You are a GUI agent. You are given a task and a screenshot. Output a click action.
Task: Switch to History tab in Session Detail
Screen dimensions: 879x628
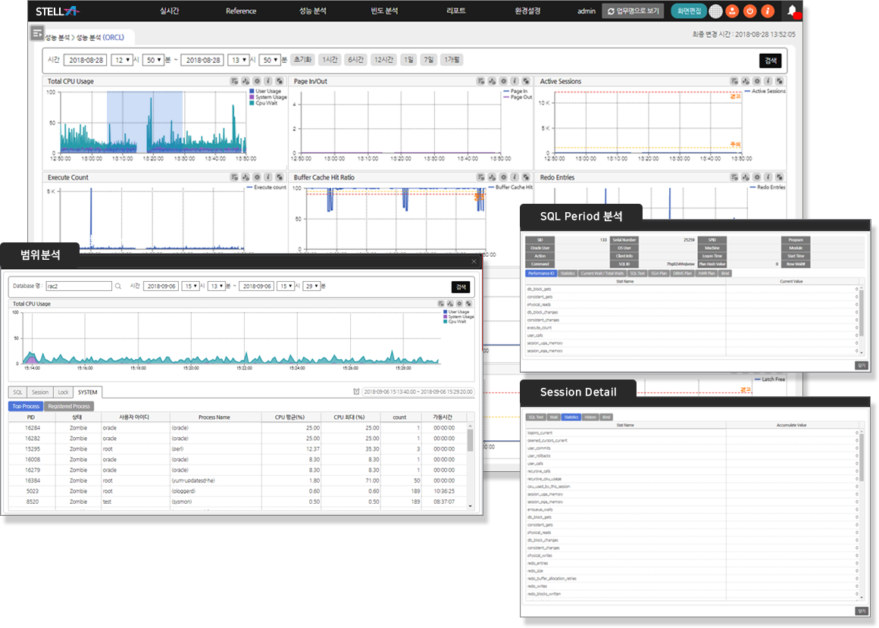pyautogui.click(x=590, y=417)
